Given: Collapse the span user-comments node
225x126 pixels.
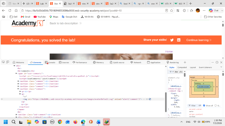Looking at the screenshot, I should click(x=16, y=74).
